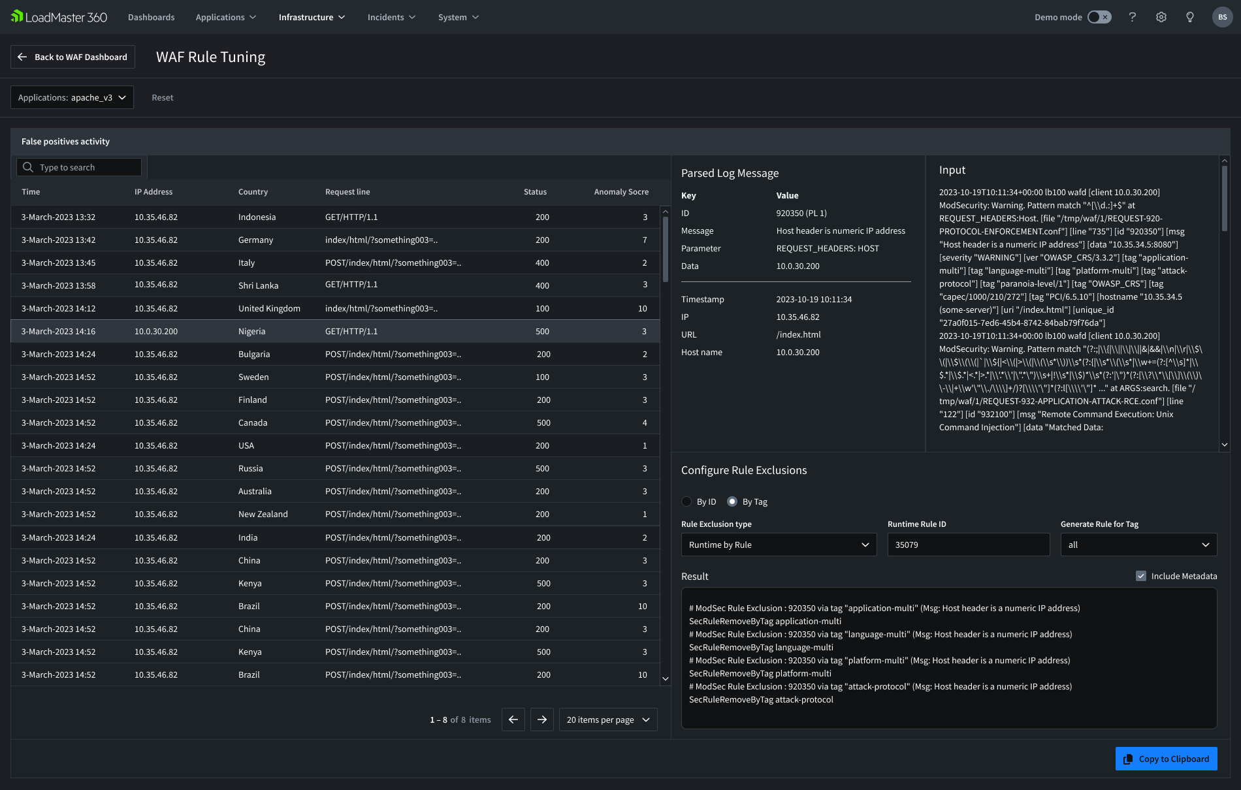Open the Infrastructure menu
This screenshot has height=790, width=1241.
312,17
